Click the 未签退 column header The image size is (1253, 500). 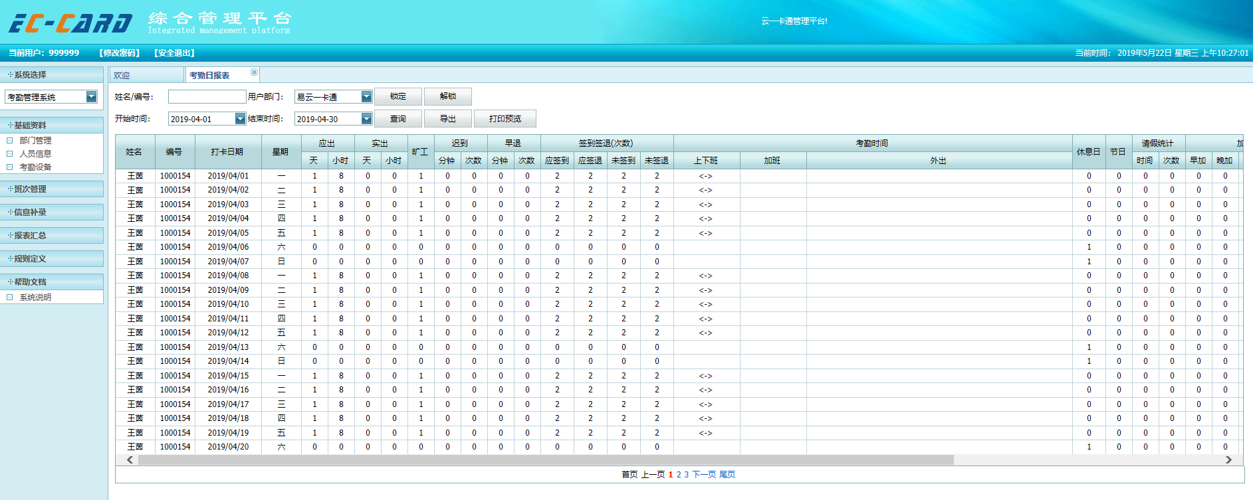click(657, 161)
